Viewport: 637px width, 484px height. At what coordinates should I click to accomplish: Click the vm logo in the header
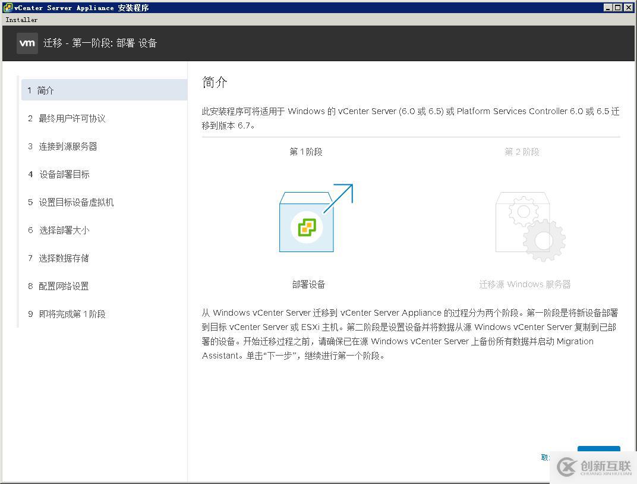point(27,43)
